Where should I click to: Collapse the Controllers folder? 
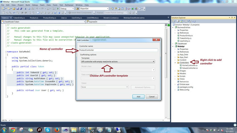pos(175,63)
